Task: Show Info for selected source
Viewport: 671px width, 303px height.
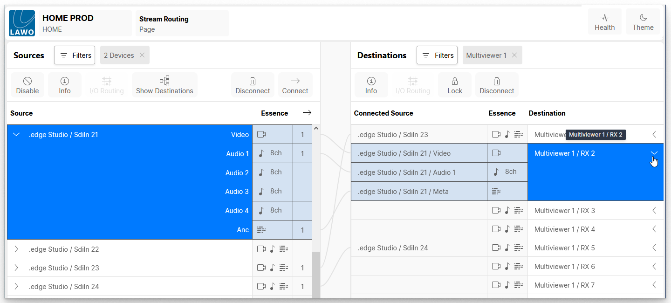Action: click(x=65, y=85)
